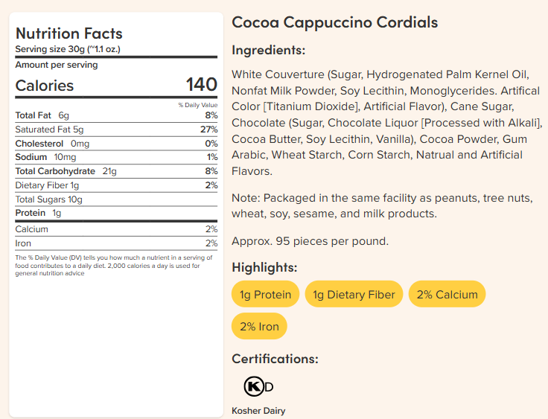Screen dimensions: 548x419
Task: Select the 2% Calcium highlight badge
Action: pos(447,295)
